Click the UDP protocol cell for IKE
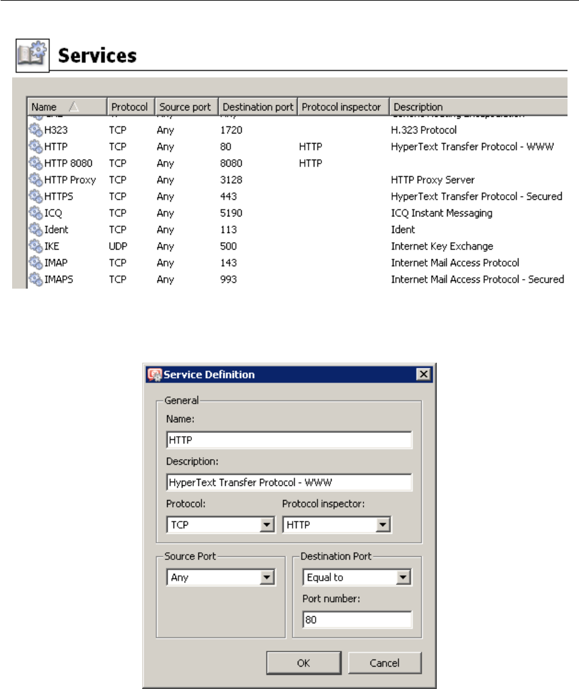 118,246
